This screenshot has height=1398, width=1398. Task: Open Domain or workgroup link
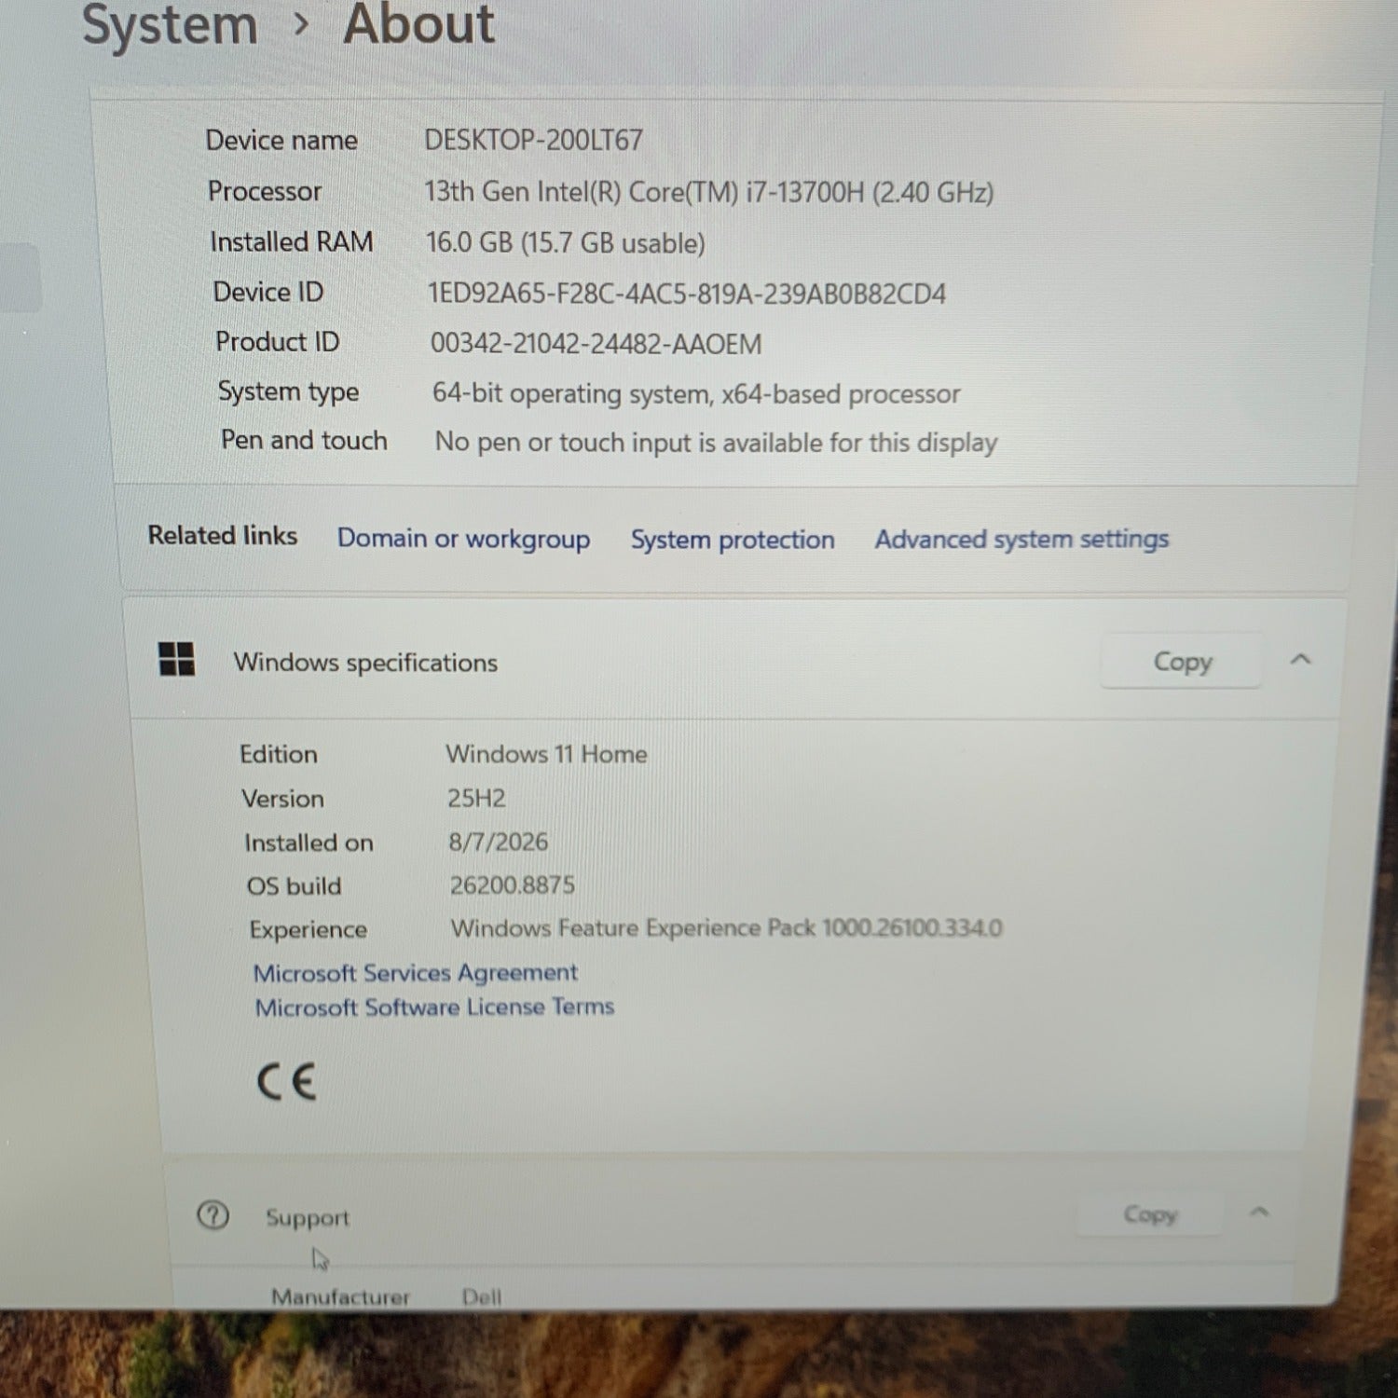coord(463,539)
